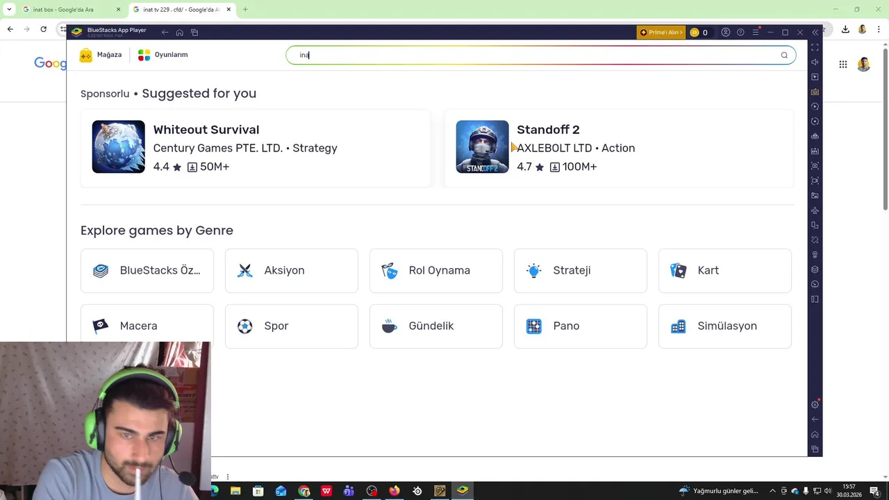Toggle BlueStacks fullscreen mode
889x500 pixels.
tap(815, 47)
